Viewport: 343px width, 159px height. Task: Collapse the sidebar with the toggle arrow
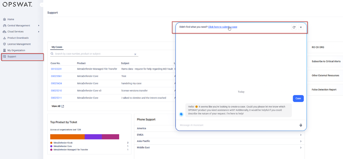[42, 5]
